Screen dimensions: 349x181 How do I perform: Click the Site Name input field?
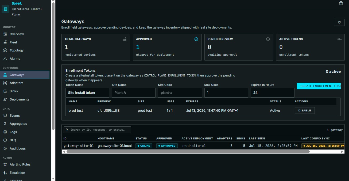(134, 93)
